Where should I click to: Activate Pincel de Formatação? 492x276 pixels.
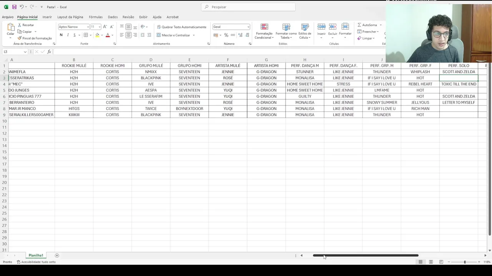[35, 38]
